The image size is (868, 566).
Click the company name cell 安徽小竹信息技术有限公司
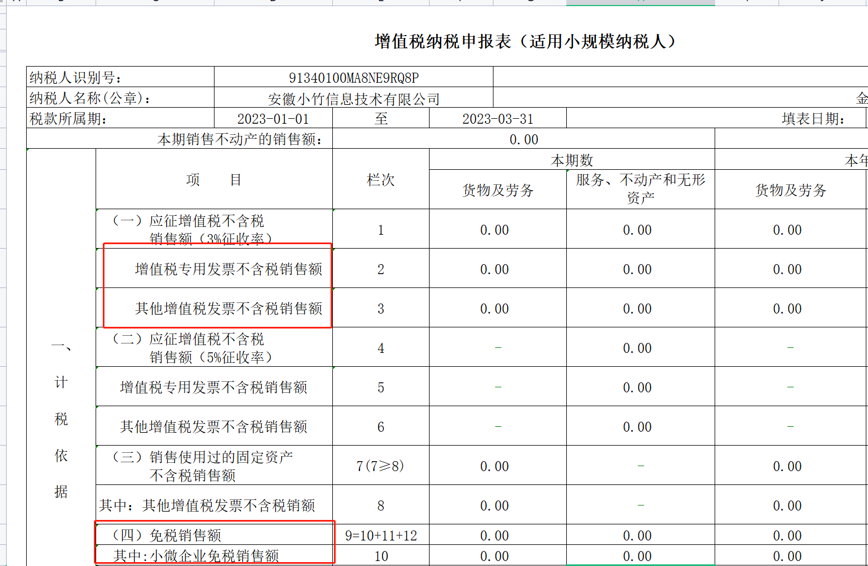[x=353, y=98]
